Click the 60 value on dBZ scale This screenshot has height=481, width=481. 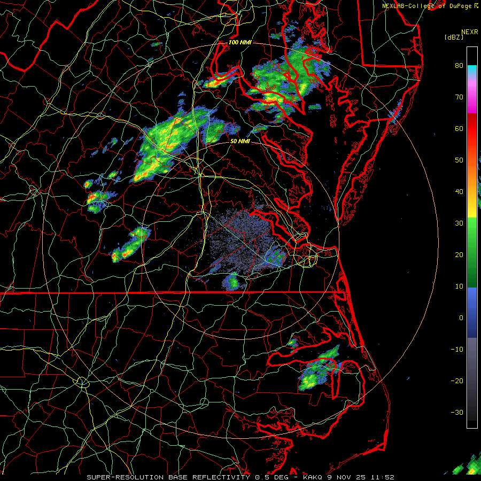(459, 128)
